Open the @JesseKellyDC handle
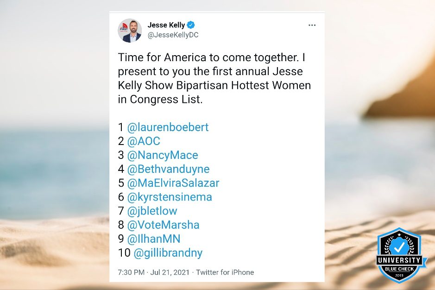This screenshot has height=290, width=435. tap(173, 35)
